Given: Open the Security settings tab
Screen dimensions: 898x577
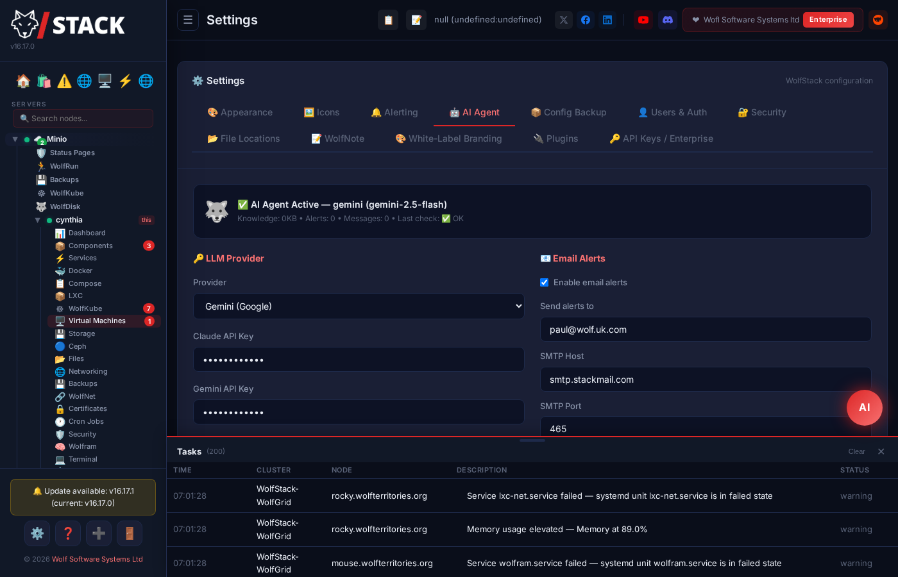Looking at the screenshot, I should click(762, 112).
